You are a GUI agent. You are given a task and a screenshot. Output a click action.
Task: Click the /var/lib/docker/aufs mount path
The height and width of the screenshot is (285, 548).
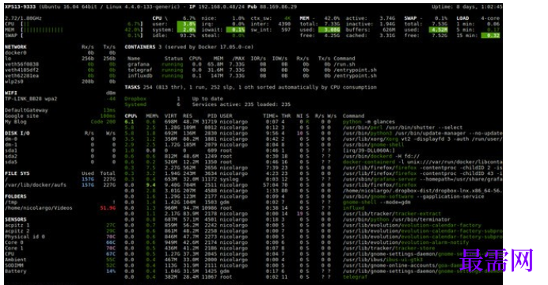click(36, 184)
